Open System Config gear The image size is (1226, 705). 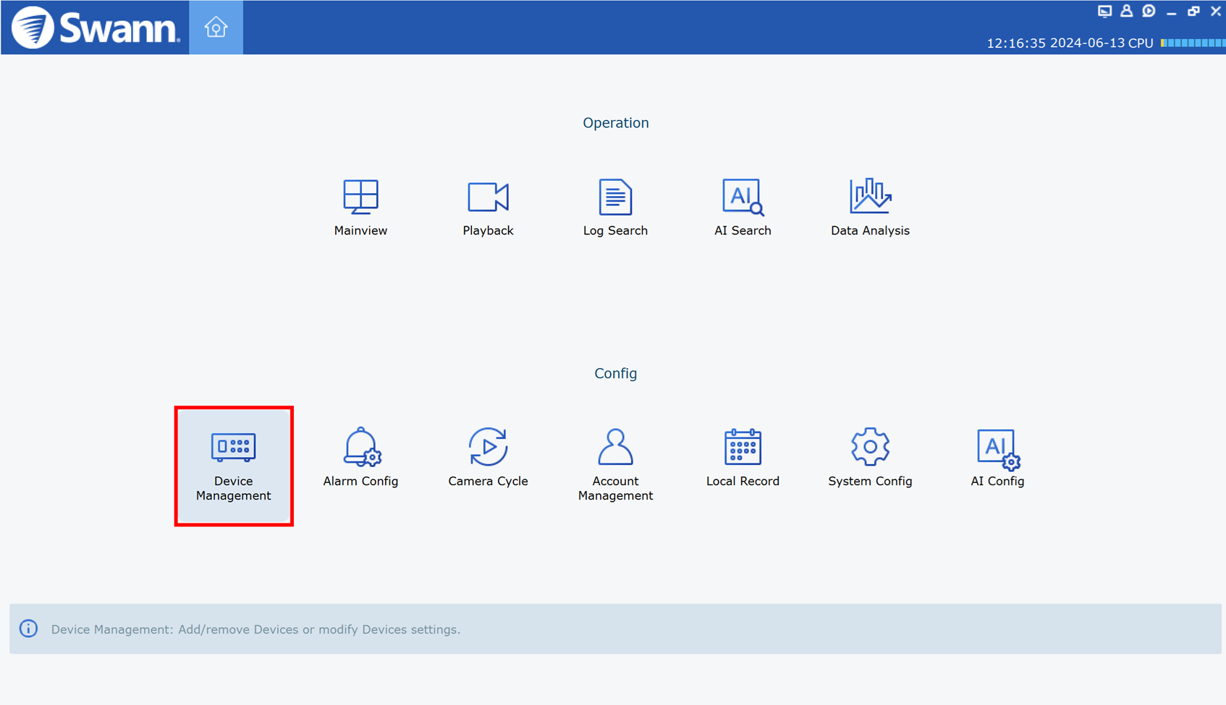(870, 458)
